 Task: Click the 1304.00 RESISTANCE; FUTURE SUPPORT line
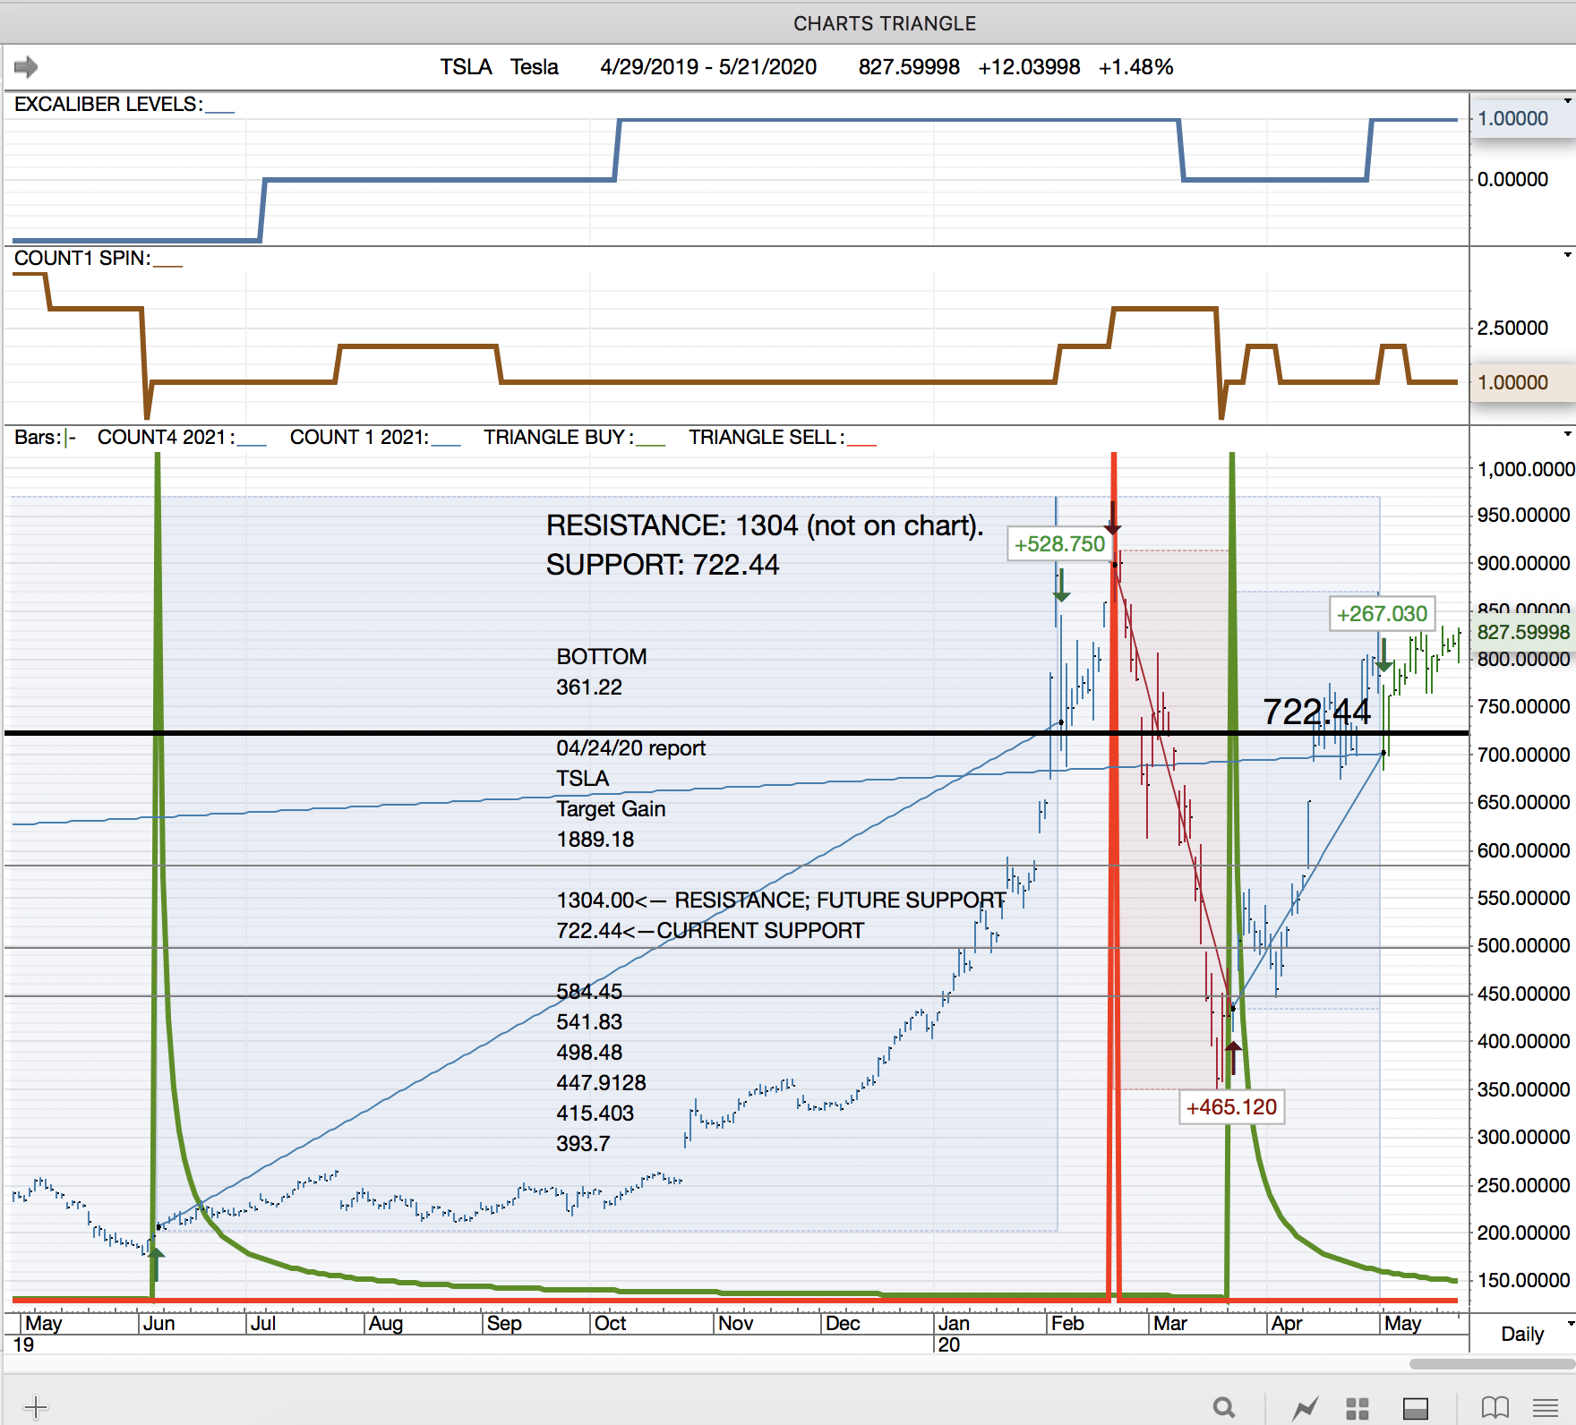point(781,900)
